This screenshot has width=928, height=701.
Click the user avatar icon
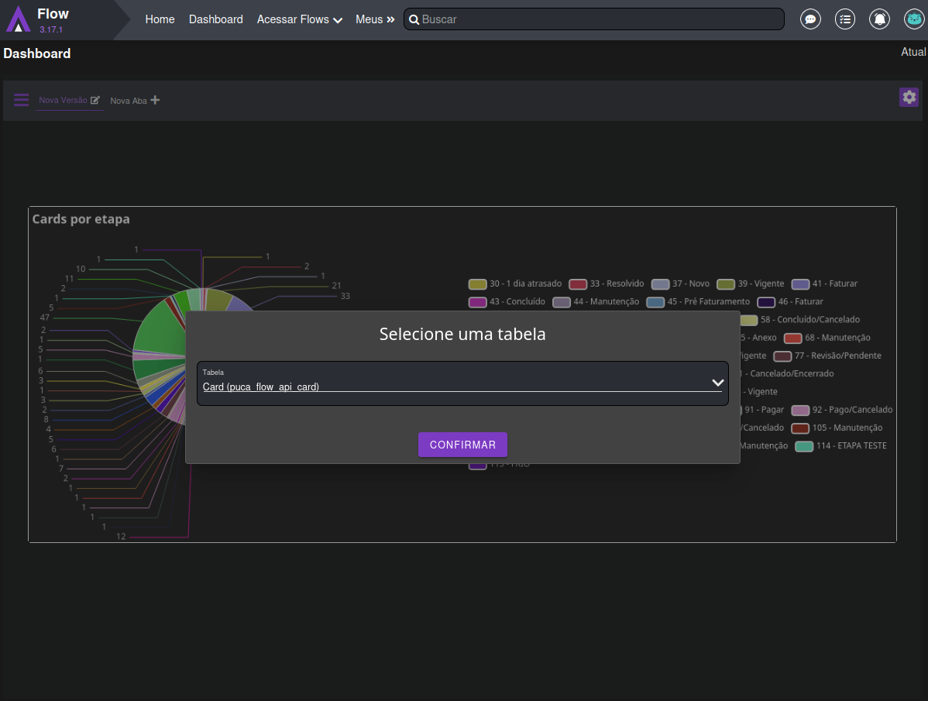pyautogui.click(x=914, y=19)
